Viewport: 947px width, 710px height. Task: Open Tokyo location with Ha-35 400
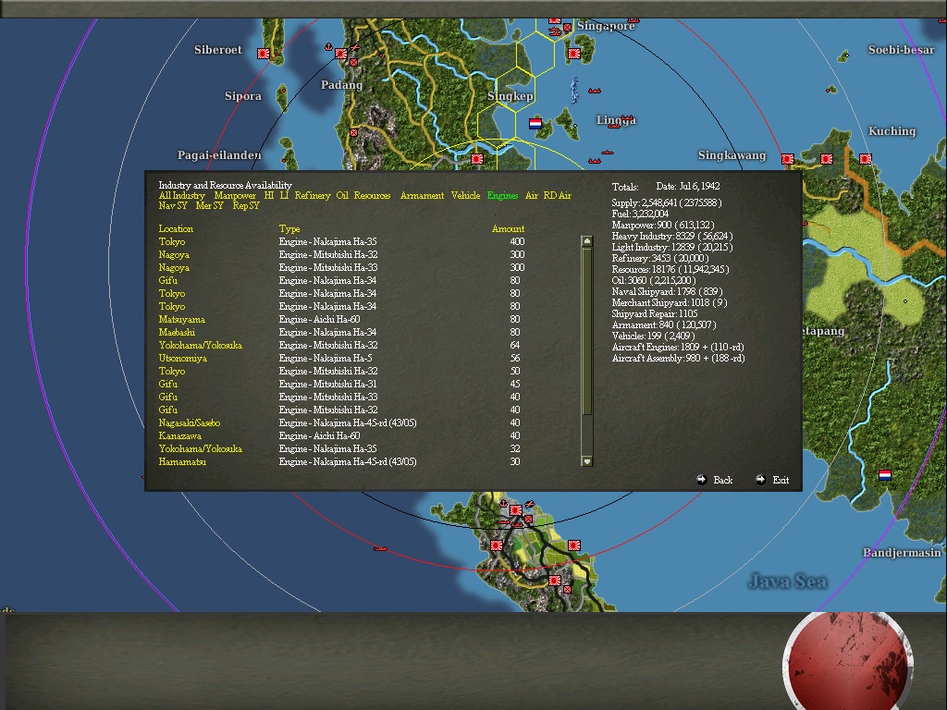(171, 241)
